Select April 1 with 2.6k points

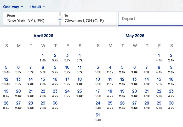click(43, 58)
